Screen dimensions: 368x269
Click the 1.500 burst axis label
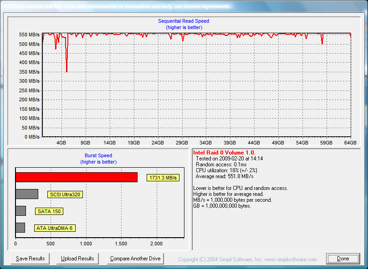pyautogui.click(x=121, y=244)
